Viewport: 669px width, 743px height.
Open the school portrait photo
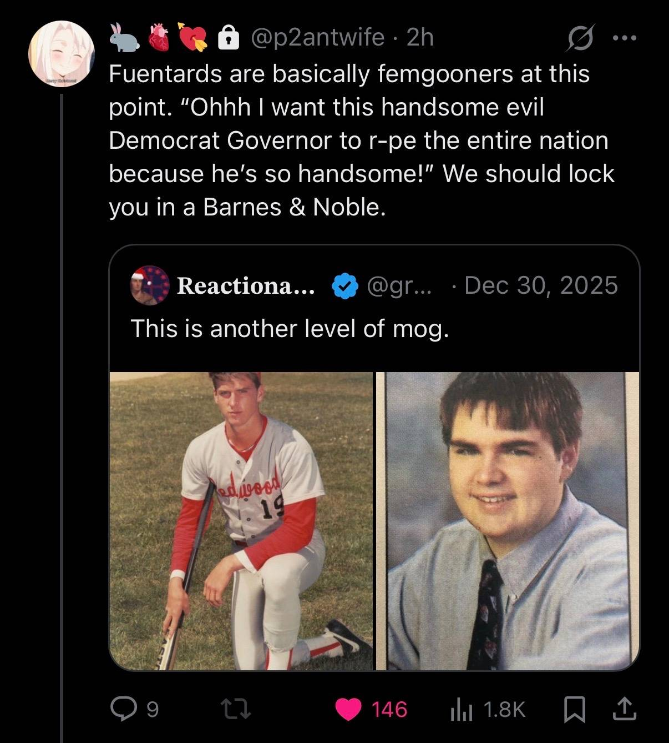[x=508, y=521]
